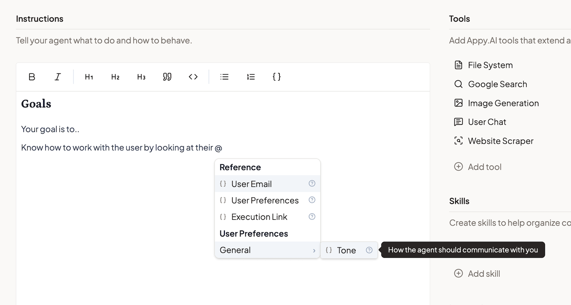Image resolution: width=571 pixels, height=305 pixels.
Task: Insert a variable with braces button
Action: tap(277, 77)
